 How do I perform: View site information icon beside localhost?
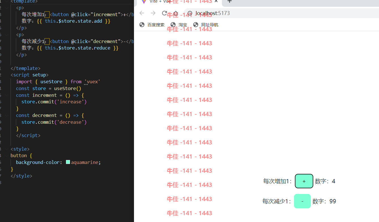tap(190, 13)
